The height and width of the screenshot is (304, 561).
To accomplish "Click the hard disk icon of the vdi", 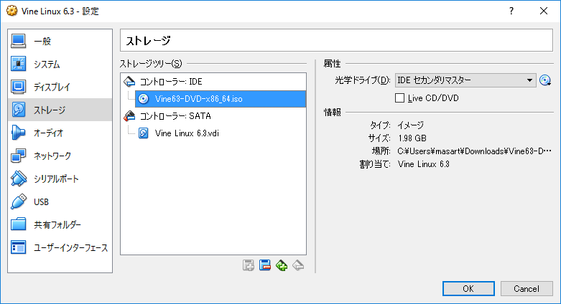I will [x=144, y=133].
